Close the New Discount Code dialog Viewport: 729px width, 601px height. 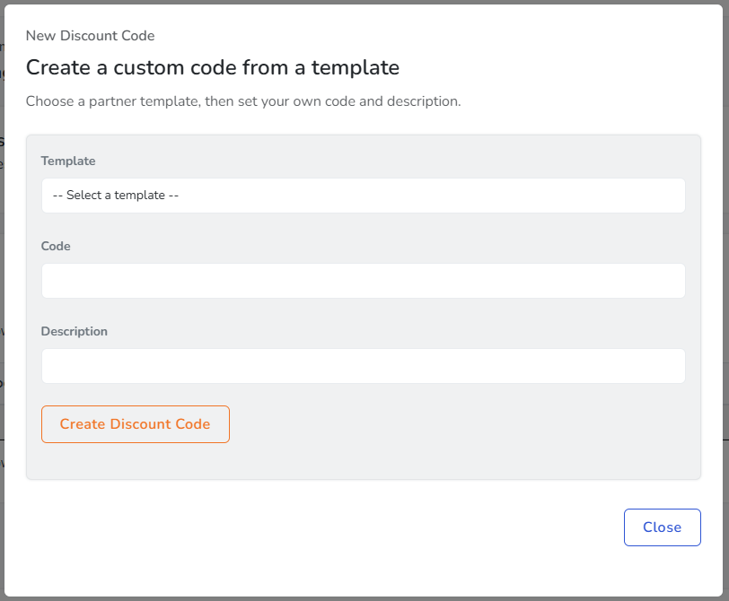click(662, 527)
